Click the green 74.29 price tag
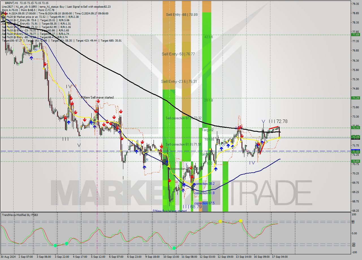This screenshot has width=362, height=260. (355, 98)
